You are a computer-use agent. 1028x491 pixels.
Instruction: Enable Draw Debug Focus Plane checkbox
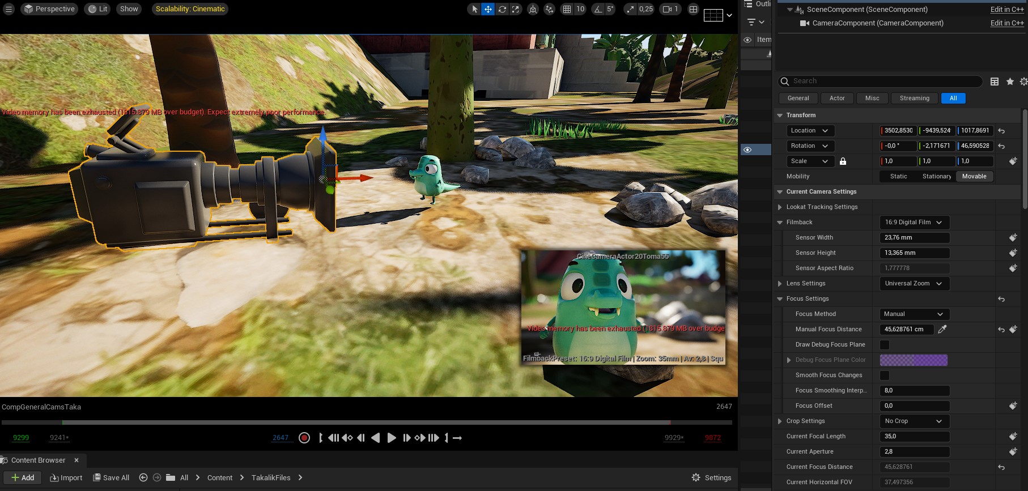click(885, 344)
